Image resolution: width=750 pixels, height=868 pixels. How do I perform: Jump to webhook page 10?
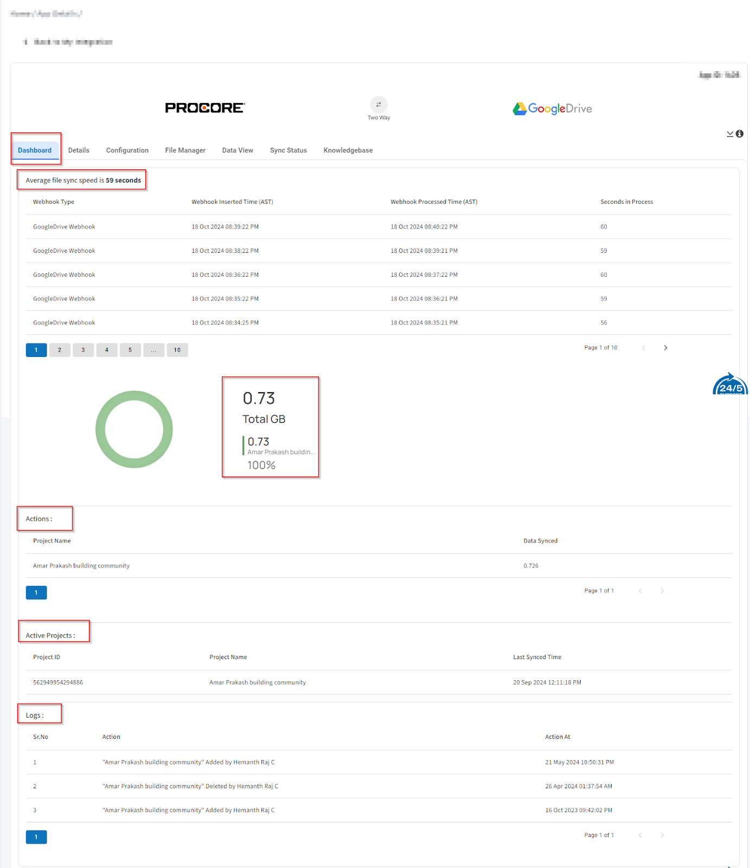177,350
